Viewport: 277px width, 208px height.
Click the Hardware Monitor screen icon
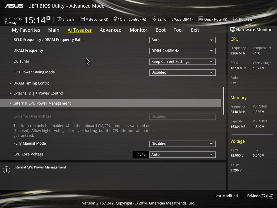pyautogui.click(x=233, y=30)
